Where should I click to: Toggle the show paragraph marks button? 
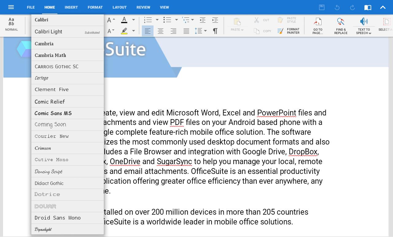click(x=215, y=31)
